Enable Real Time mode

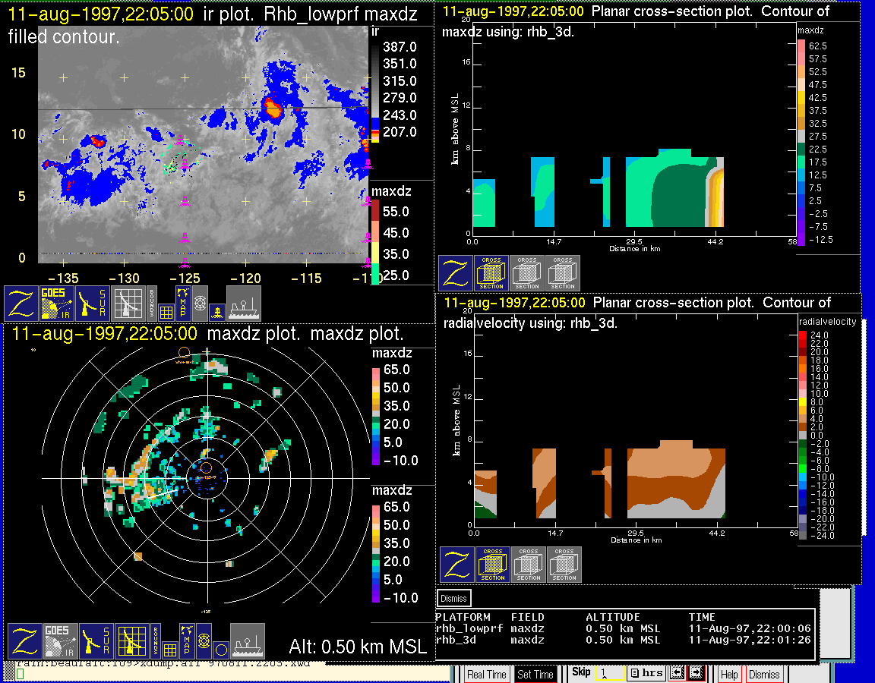click(486, 674)
